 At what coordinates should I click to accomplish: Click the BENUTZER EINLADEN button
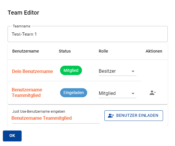[x=134, y=116]
